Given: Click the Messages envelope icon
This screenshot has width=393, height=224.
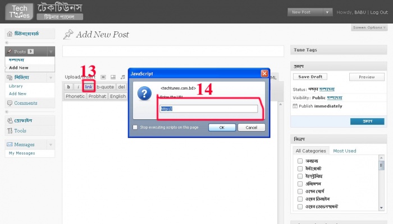Looking at the screenshot, I should 10,144.
